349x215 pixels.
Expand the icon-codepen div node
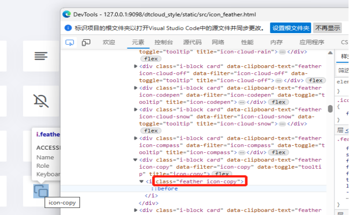click(135, 88)
